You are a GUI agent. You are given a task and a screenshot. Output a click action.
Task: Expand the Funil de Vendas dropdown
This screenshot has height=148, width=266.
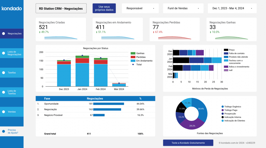click(x=183, y=8)
